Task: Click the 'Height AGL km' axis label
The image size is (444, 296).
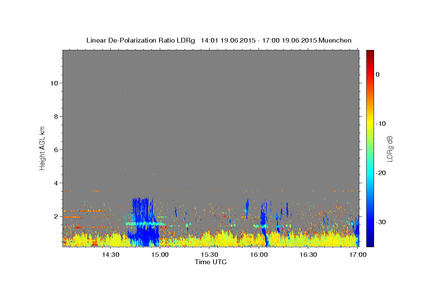Action: click(43, 148)
